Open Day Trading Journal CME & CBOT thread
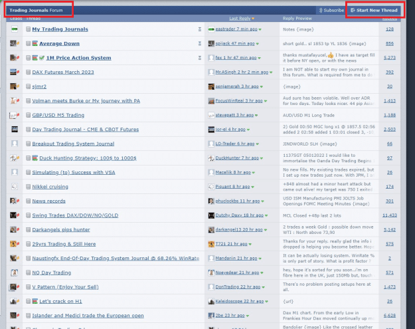415x329 pixels. [x=86, y=129]
